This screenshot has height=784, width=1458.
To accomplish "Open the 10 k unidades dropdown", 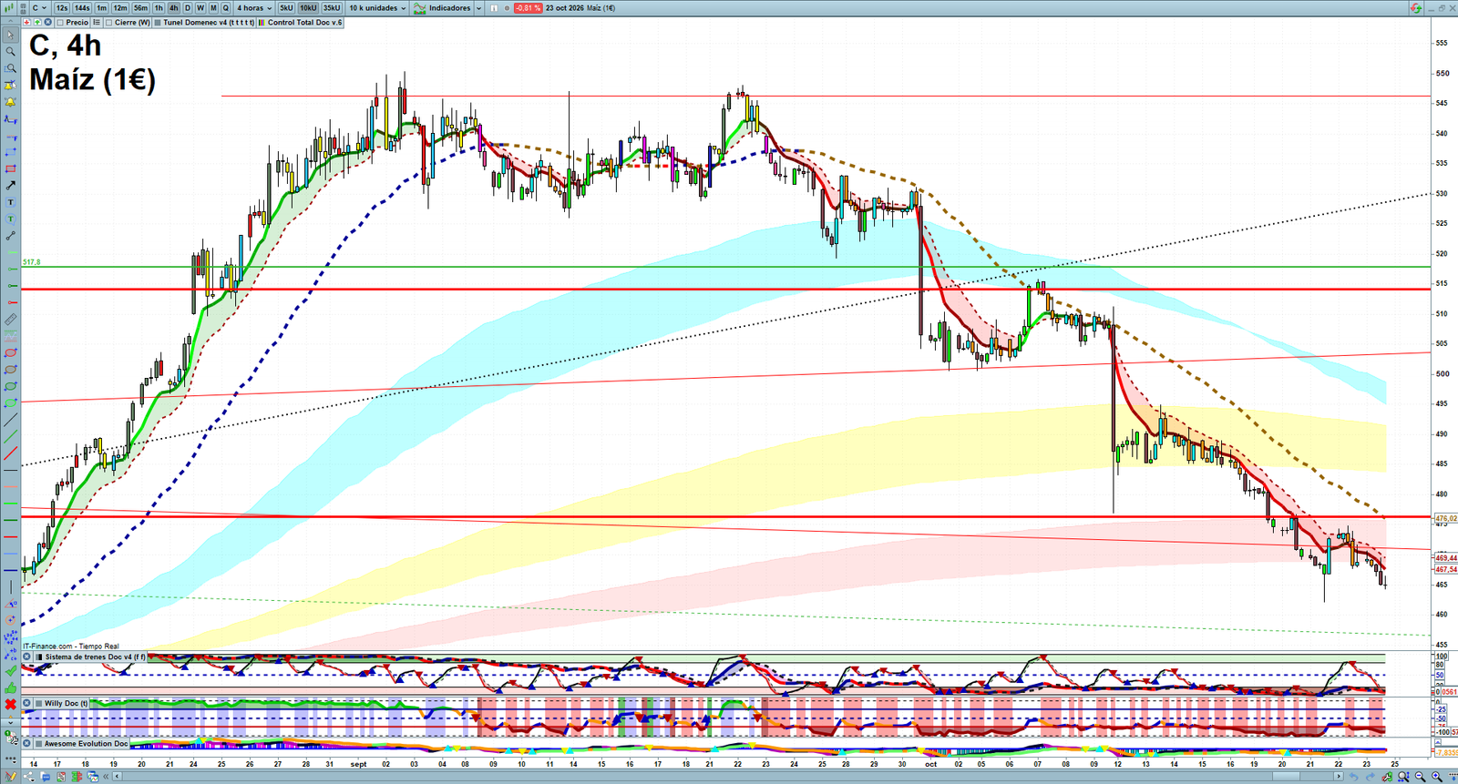I will tap(377, 7).
